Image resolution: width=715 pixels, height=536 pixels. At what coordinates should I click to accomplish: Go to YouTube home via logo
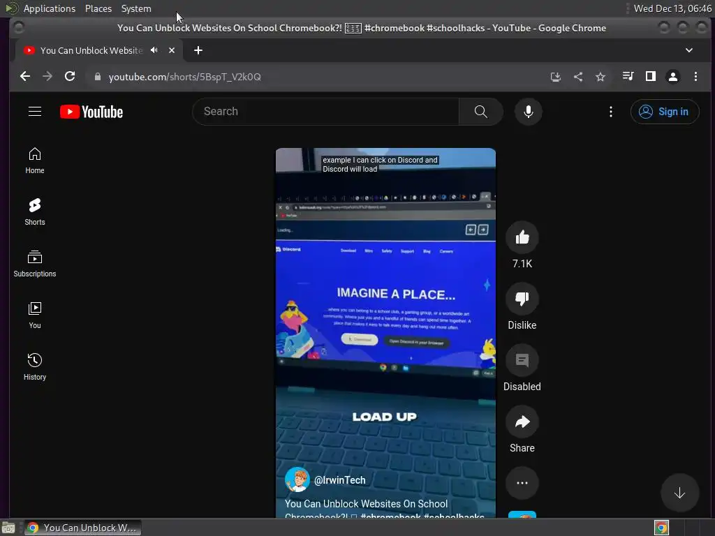click(91, 112)
